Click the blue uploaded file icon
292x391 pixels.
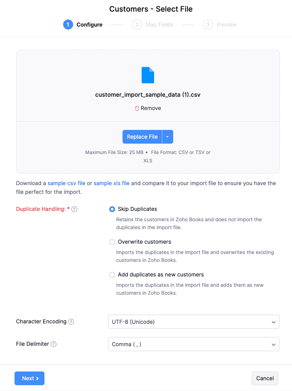click(148, 75)
